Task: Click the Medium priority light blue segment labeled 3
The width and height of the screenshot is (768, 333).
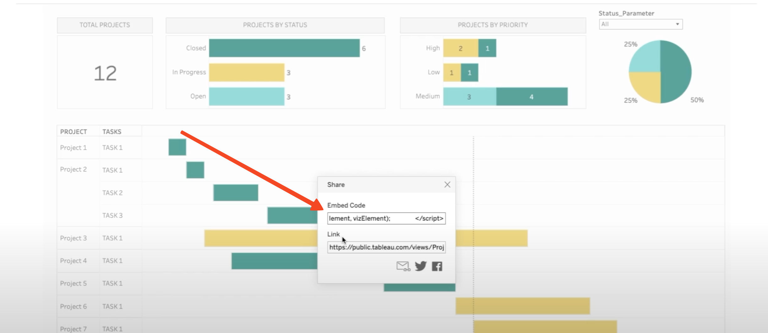Action: (470, 96)
